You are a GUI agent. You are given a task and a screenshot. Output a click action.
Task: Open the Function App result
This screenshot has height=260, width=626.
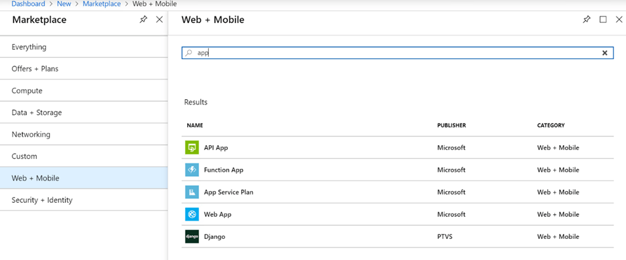(397, 170)
